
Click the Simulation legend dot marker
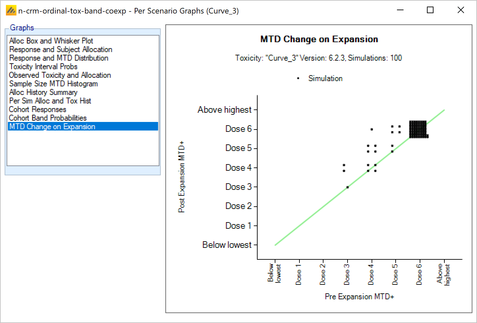(x=298, y=78)
